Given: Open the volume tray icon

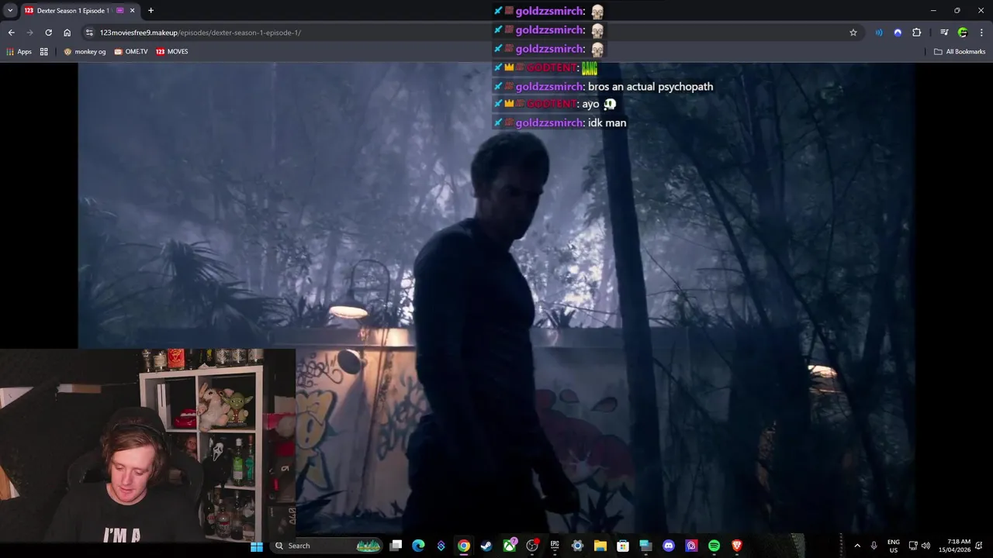Looking at the screenshot, I should (x=926, y=546).
